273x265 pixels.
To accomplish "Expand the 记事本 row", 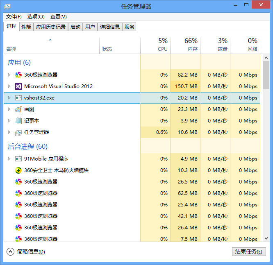I will 9,121.
